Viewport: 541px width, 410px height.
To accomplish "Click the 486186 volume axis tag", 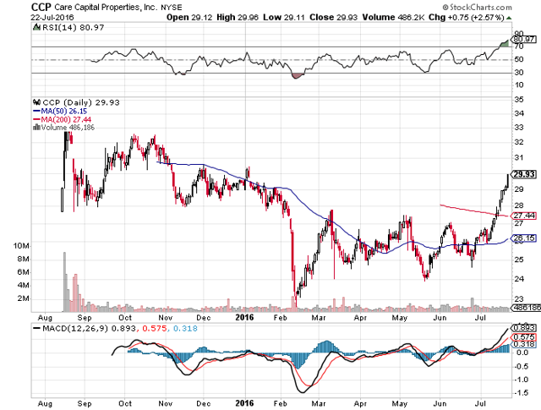I will pos(527,308).
